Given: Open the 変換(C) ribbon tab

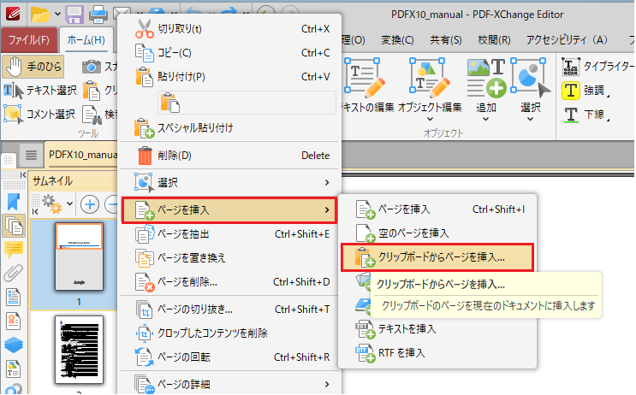Looking at the screenshot, I should [397, 39].
